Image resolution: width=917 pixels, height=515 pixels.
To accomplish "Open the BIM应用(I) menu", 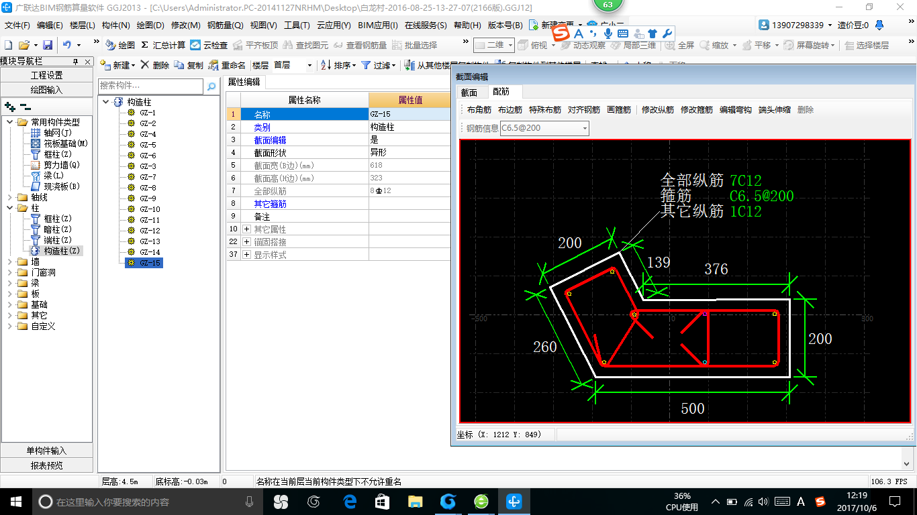I will point(378,25).
